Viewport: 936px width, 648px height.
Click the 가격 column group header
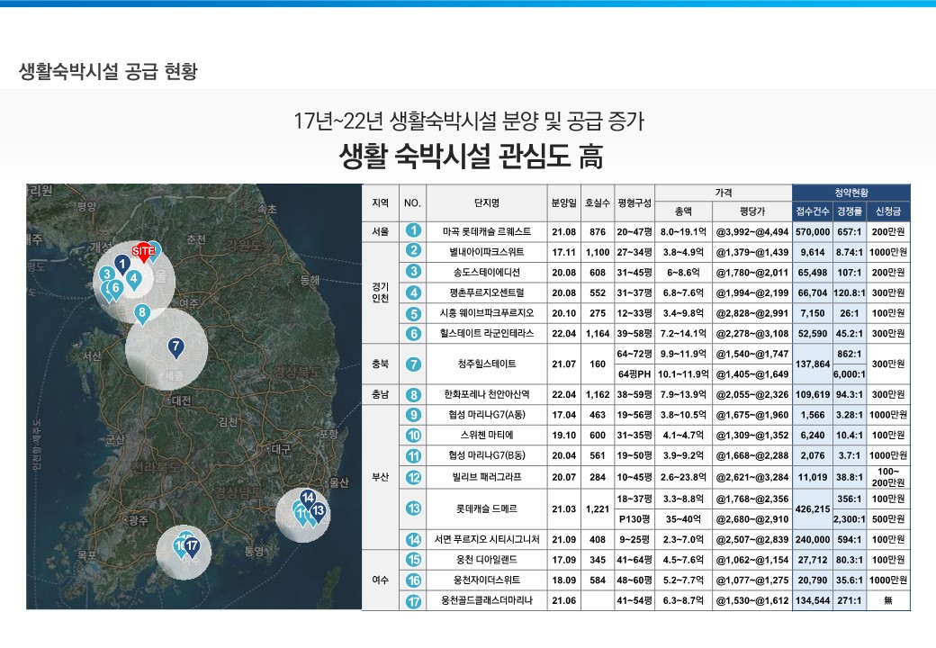click(723, 192)
